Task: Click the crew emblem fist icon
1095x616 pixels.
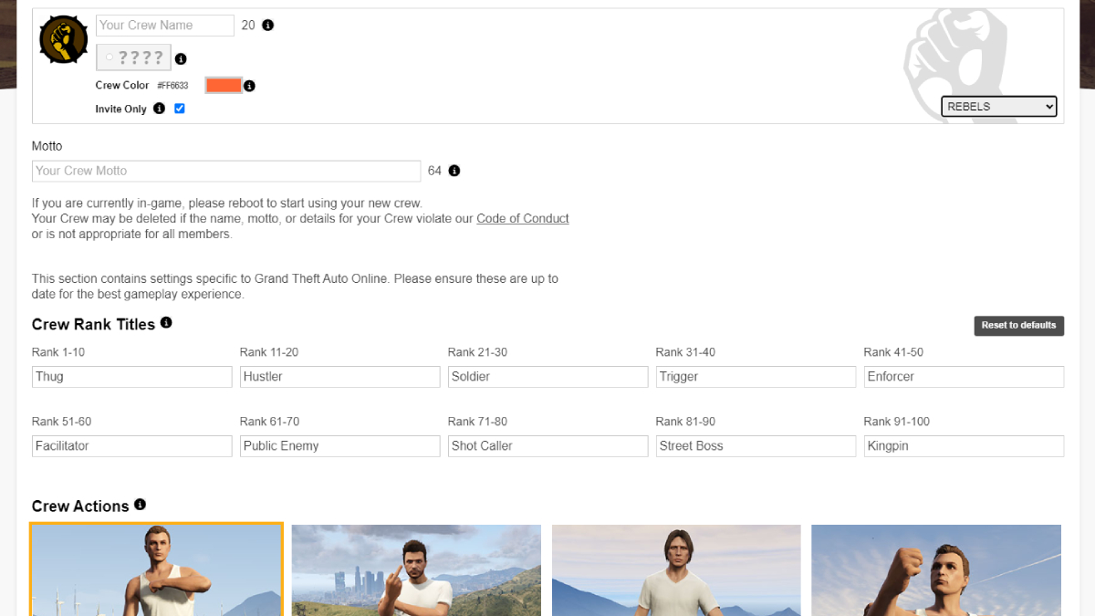Action: 64,40
